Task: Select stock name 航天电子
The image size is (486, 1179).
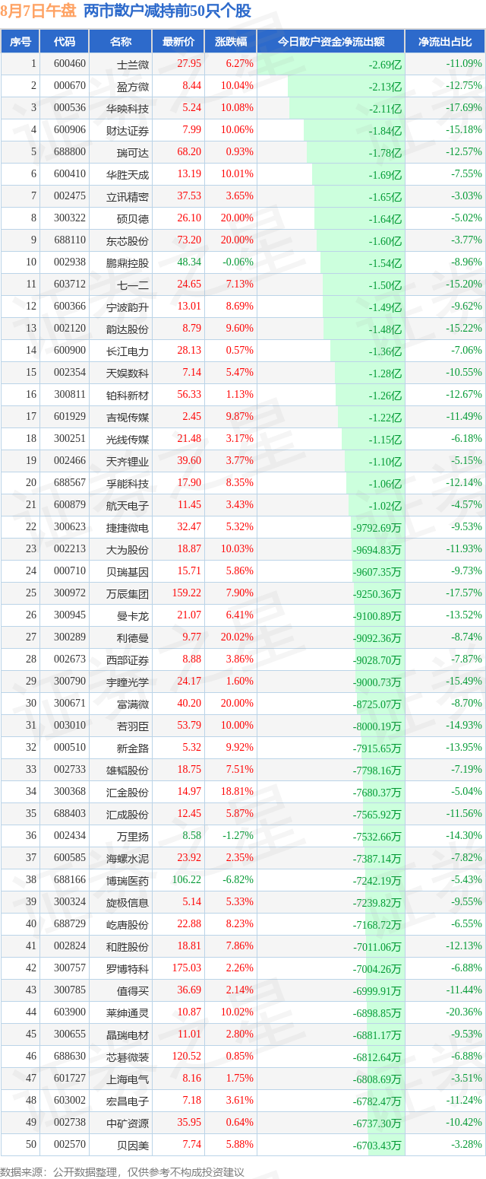Action: pyautogui.click(x=128, y=505)
